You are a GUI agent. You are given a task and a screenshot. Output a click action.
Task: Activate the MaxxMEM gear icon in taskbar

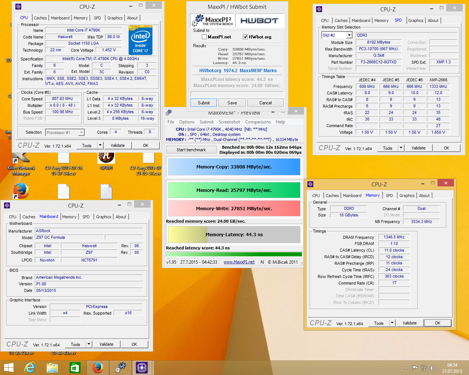[x=120, y=368]
